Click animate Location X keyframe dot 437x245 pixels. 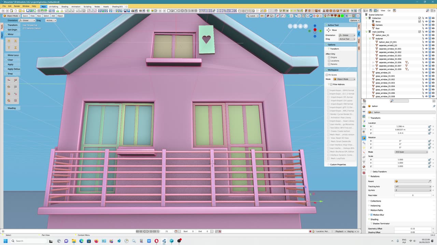tap(433, 126)
